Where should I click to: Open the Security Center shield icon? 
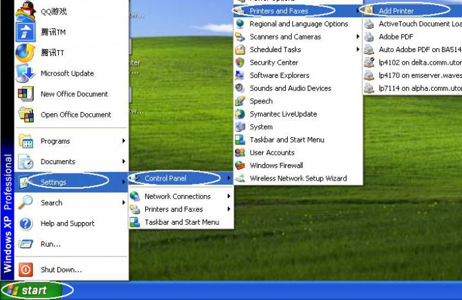point(240,63)
